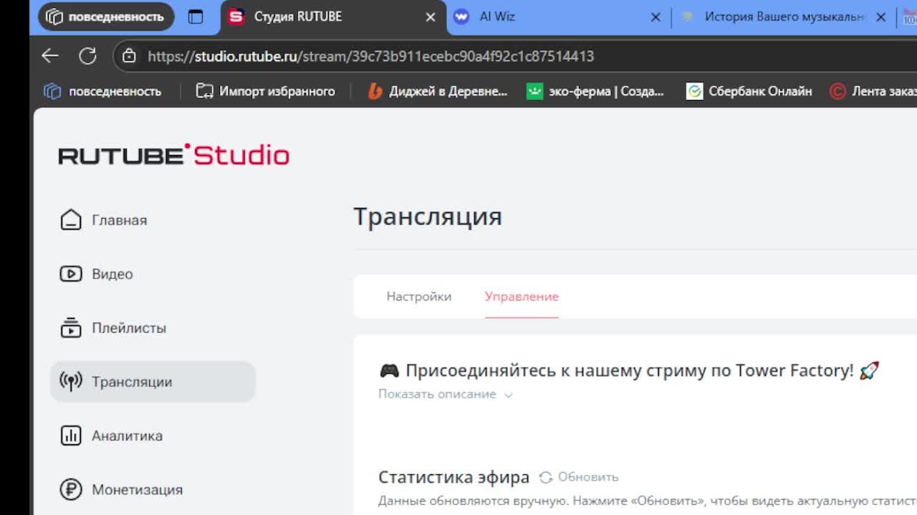This screenshot has width=917, height=515.
Task: Open the Диджей в Деревне bookmark
Action: point(437,92)
